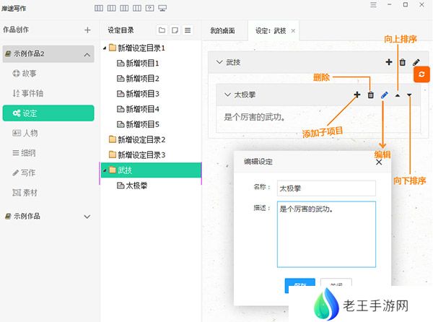
Task: Open list menu icon in 设定目录 header
Action: 188,30
